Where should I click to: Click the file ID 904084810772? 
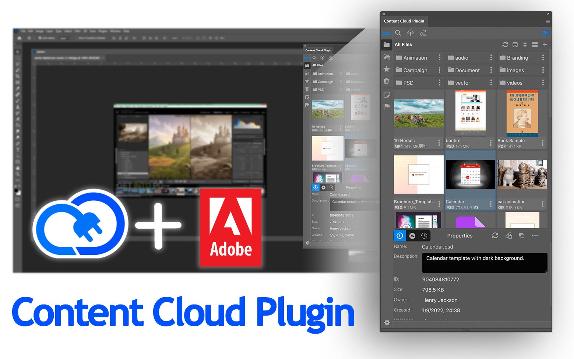(x=441, y=279)
